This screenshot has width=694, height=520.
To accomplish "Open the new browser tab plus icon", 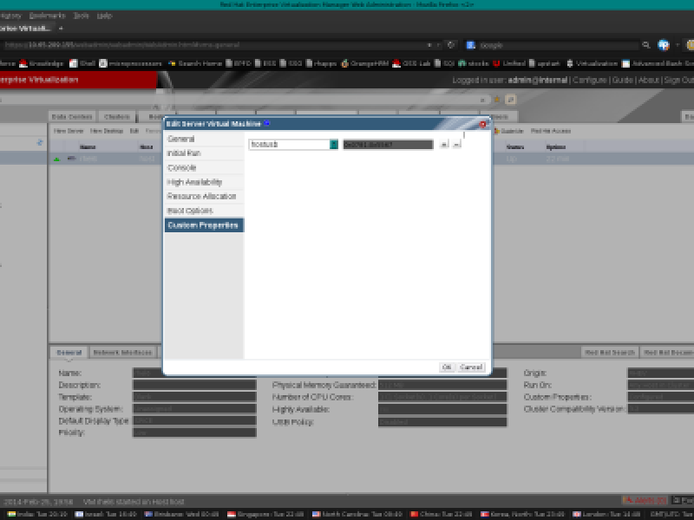I will coord(61,29).
